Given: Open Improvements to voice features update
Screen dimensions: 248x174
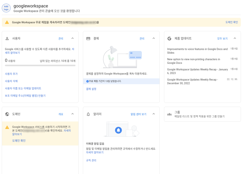Looking at the screenshot, I should (197, 51).
